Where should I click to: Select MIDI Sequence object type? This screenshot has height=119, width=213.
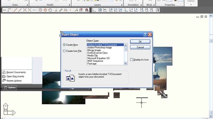(105, 61)
